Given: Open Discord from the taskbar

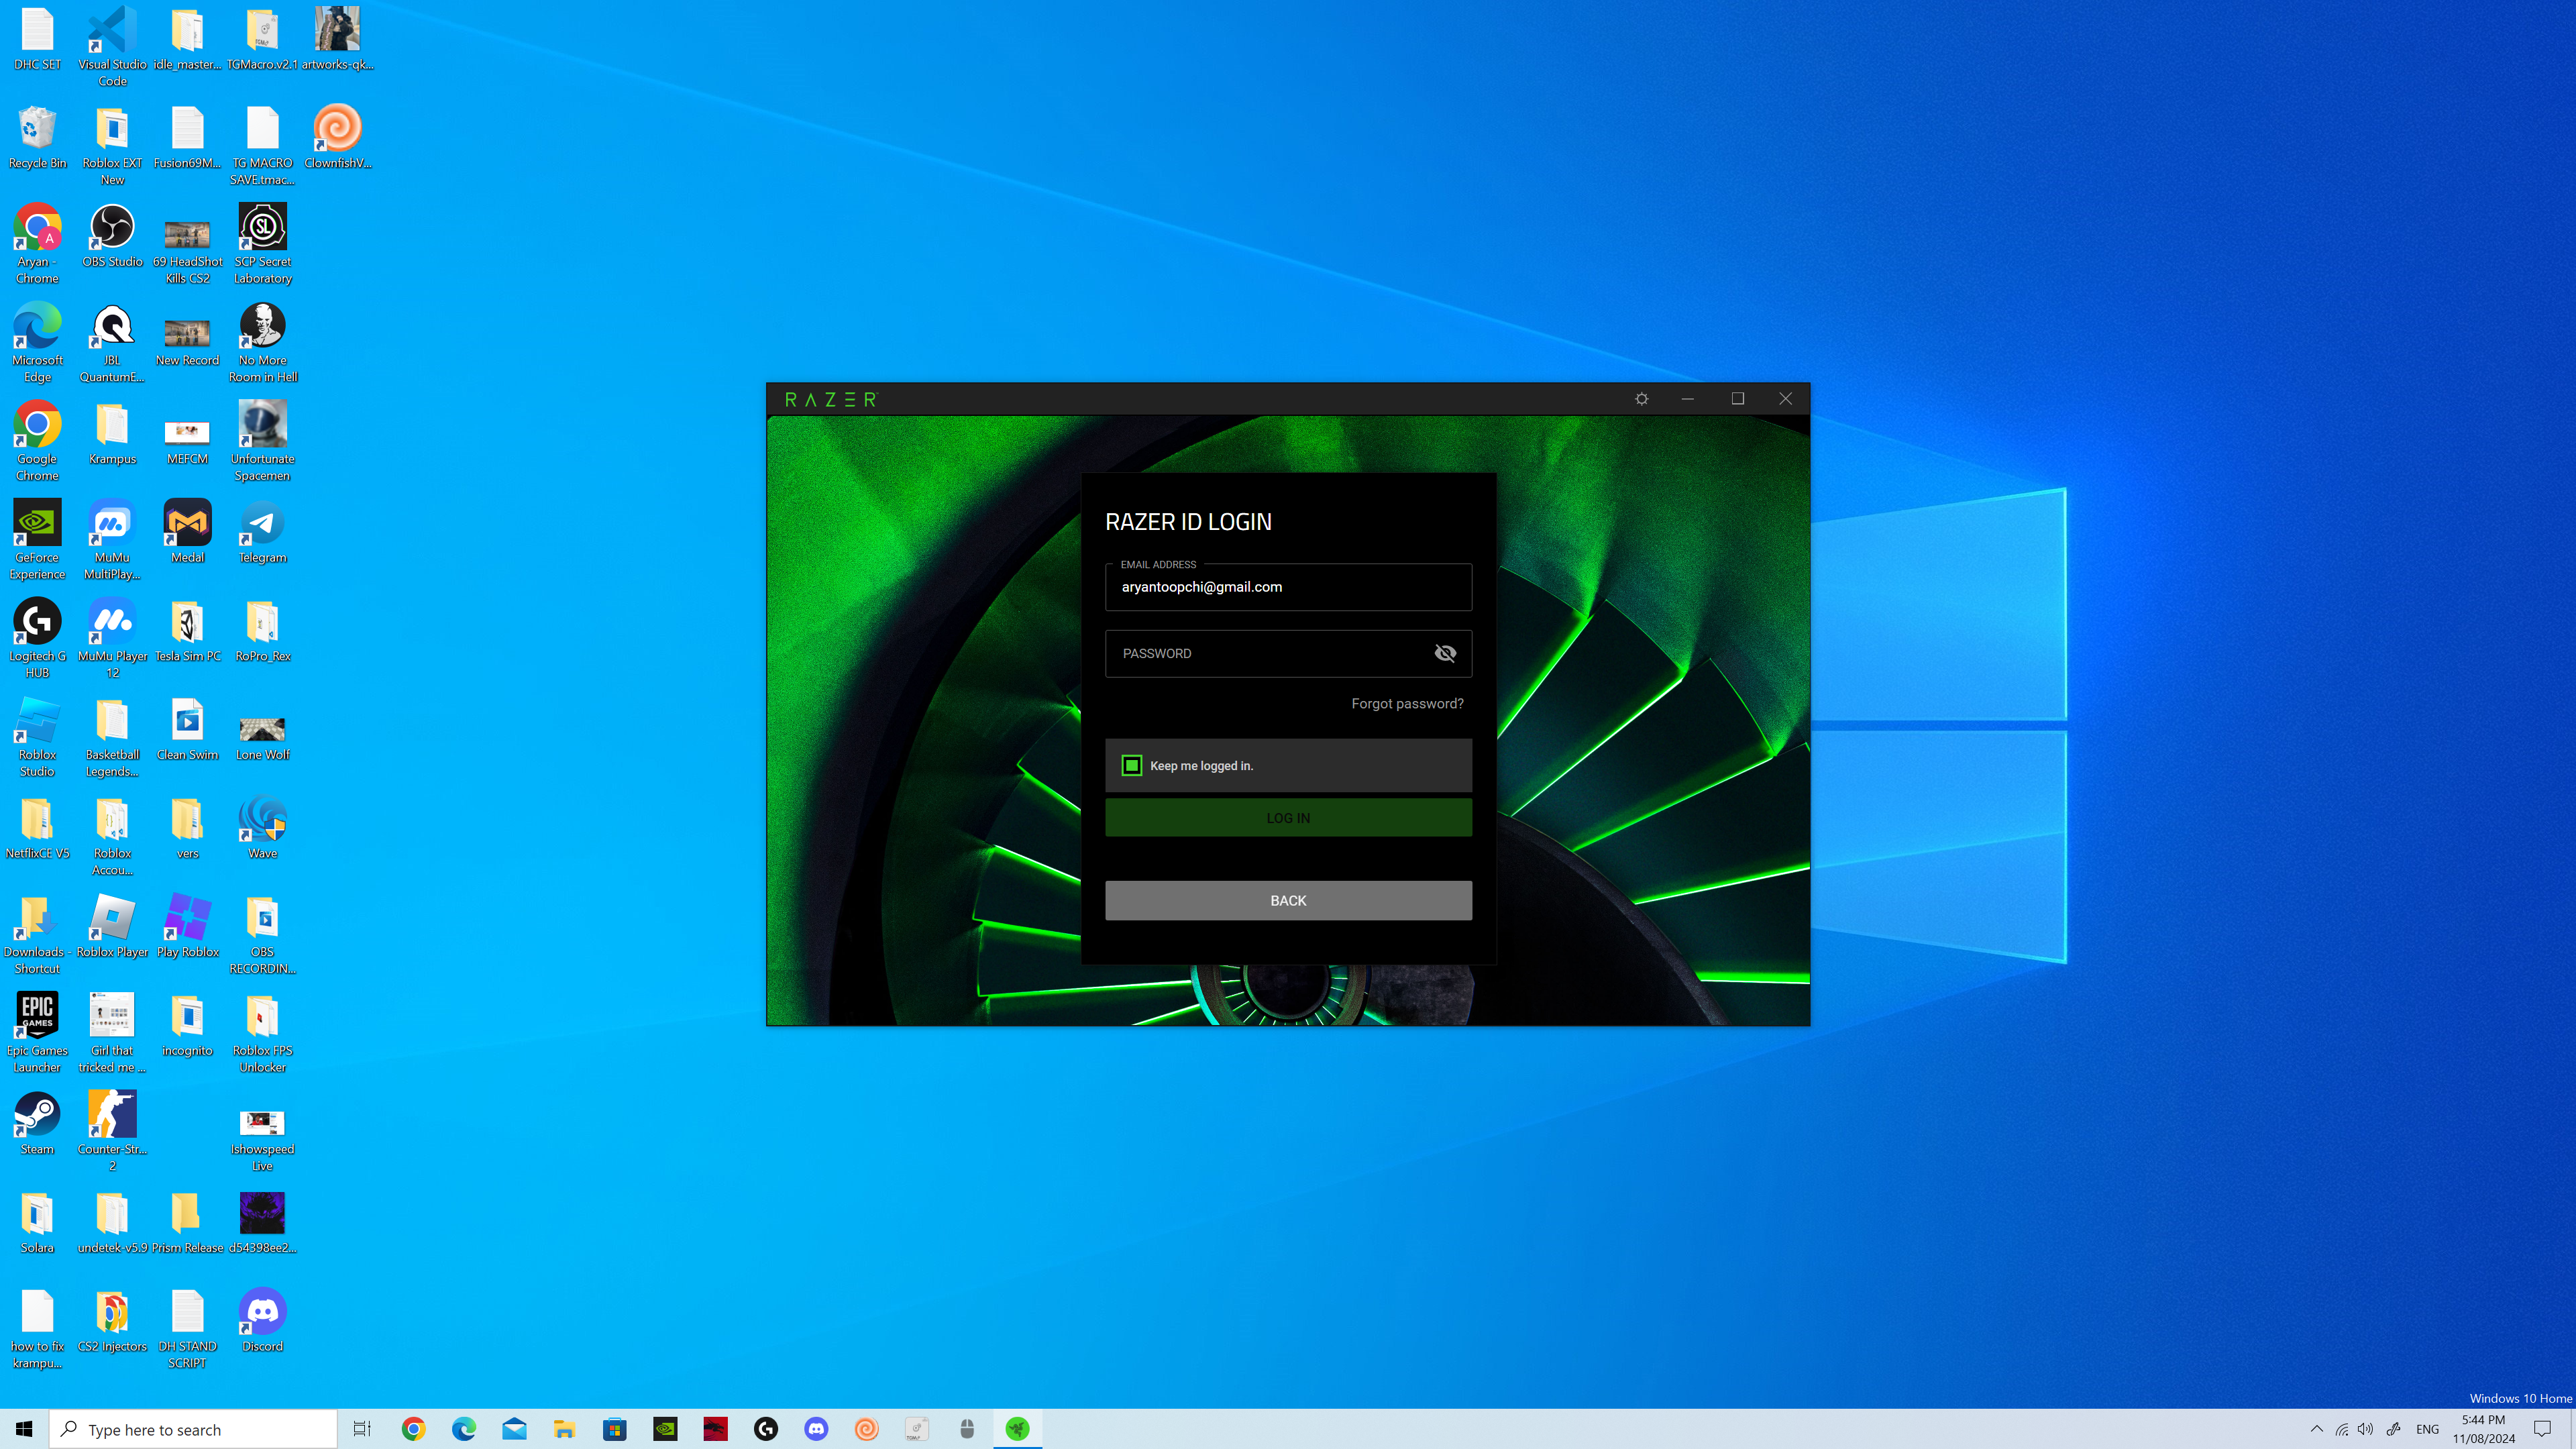Looking at the screenshot, I should point(816,1429).
